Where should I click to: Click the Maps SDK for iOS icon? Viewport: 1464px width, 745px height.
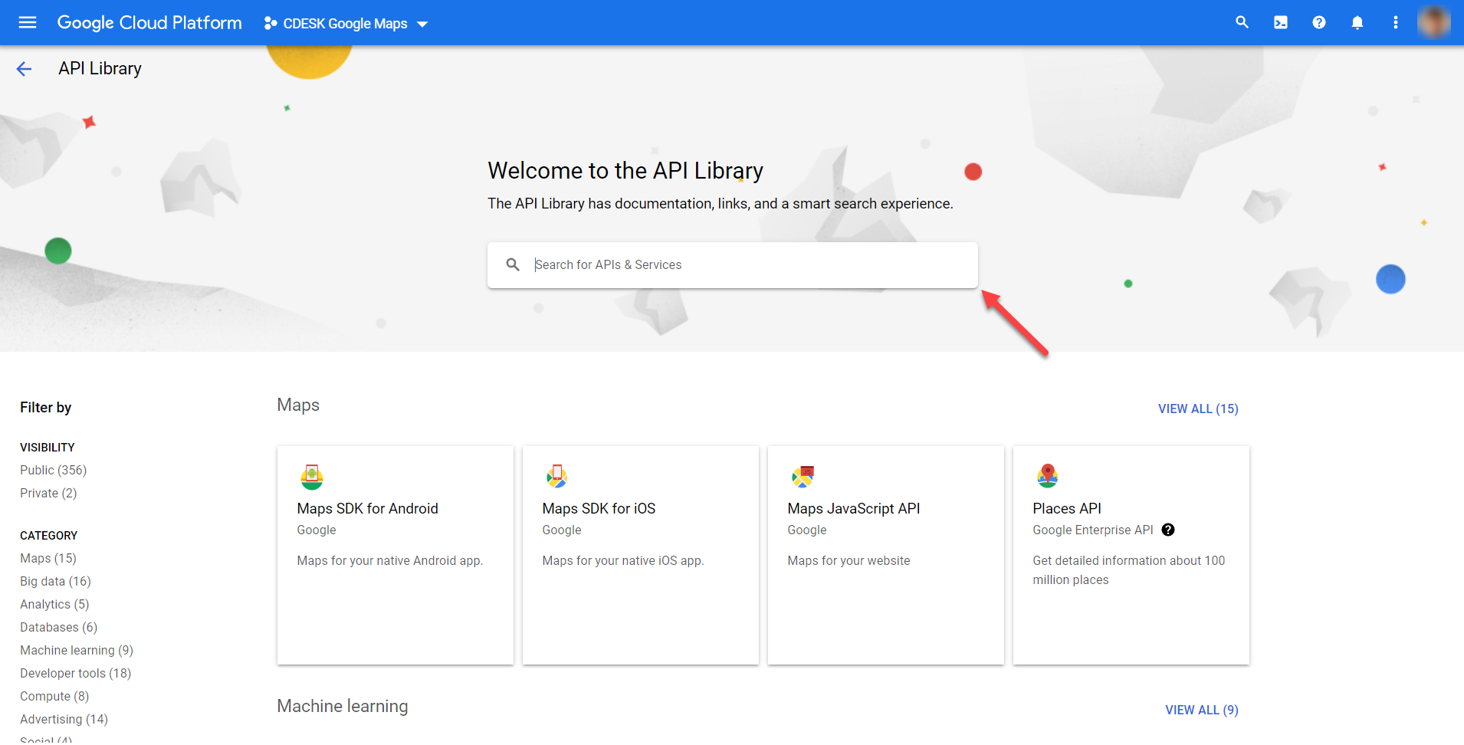(557, 477)
